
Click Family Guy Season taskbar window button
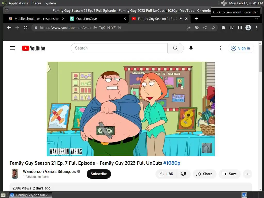[x=30, y=195]
